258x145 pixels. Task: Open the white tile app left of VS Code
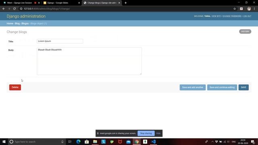(145, 142)
